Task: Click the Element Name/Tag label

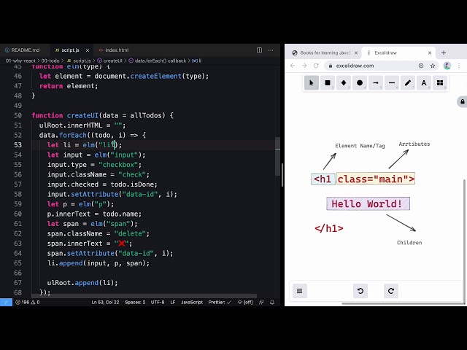Action: pos(360,146)
